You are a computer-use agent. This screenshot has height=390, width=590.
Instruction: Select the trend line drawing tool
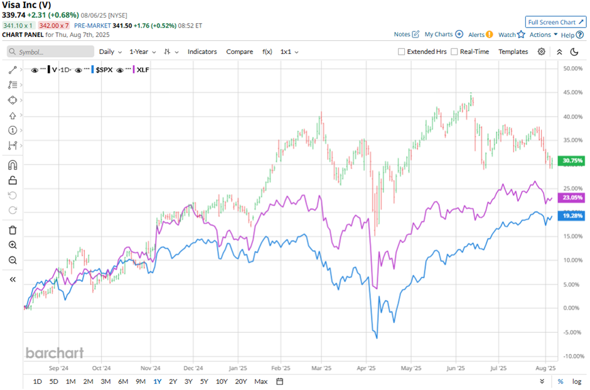pos(13,70)
